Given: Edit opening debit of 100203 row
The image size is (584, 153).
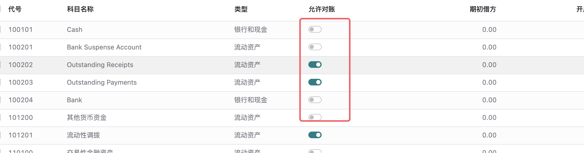Looking at the screenshot, I should tap(489, 83).
